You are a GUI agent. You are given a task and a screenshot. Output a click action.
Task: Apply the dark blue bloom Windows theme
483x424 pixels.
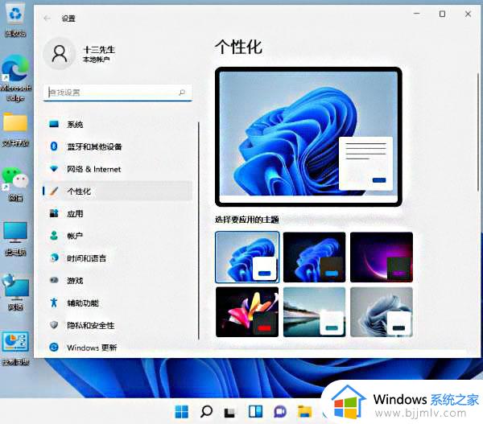[314, 257]
